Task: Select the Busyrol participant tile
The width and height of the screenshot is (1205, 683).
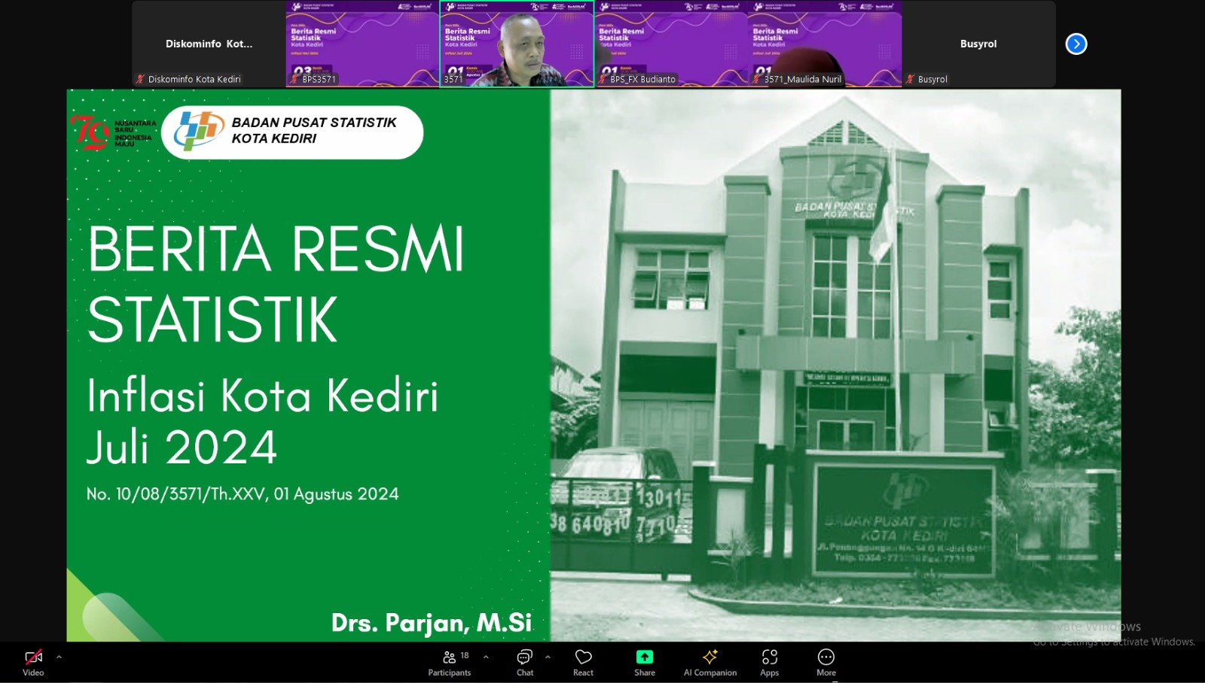Action: click(979, 44)
